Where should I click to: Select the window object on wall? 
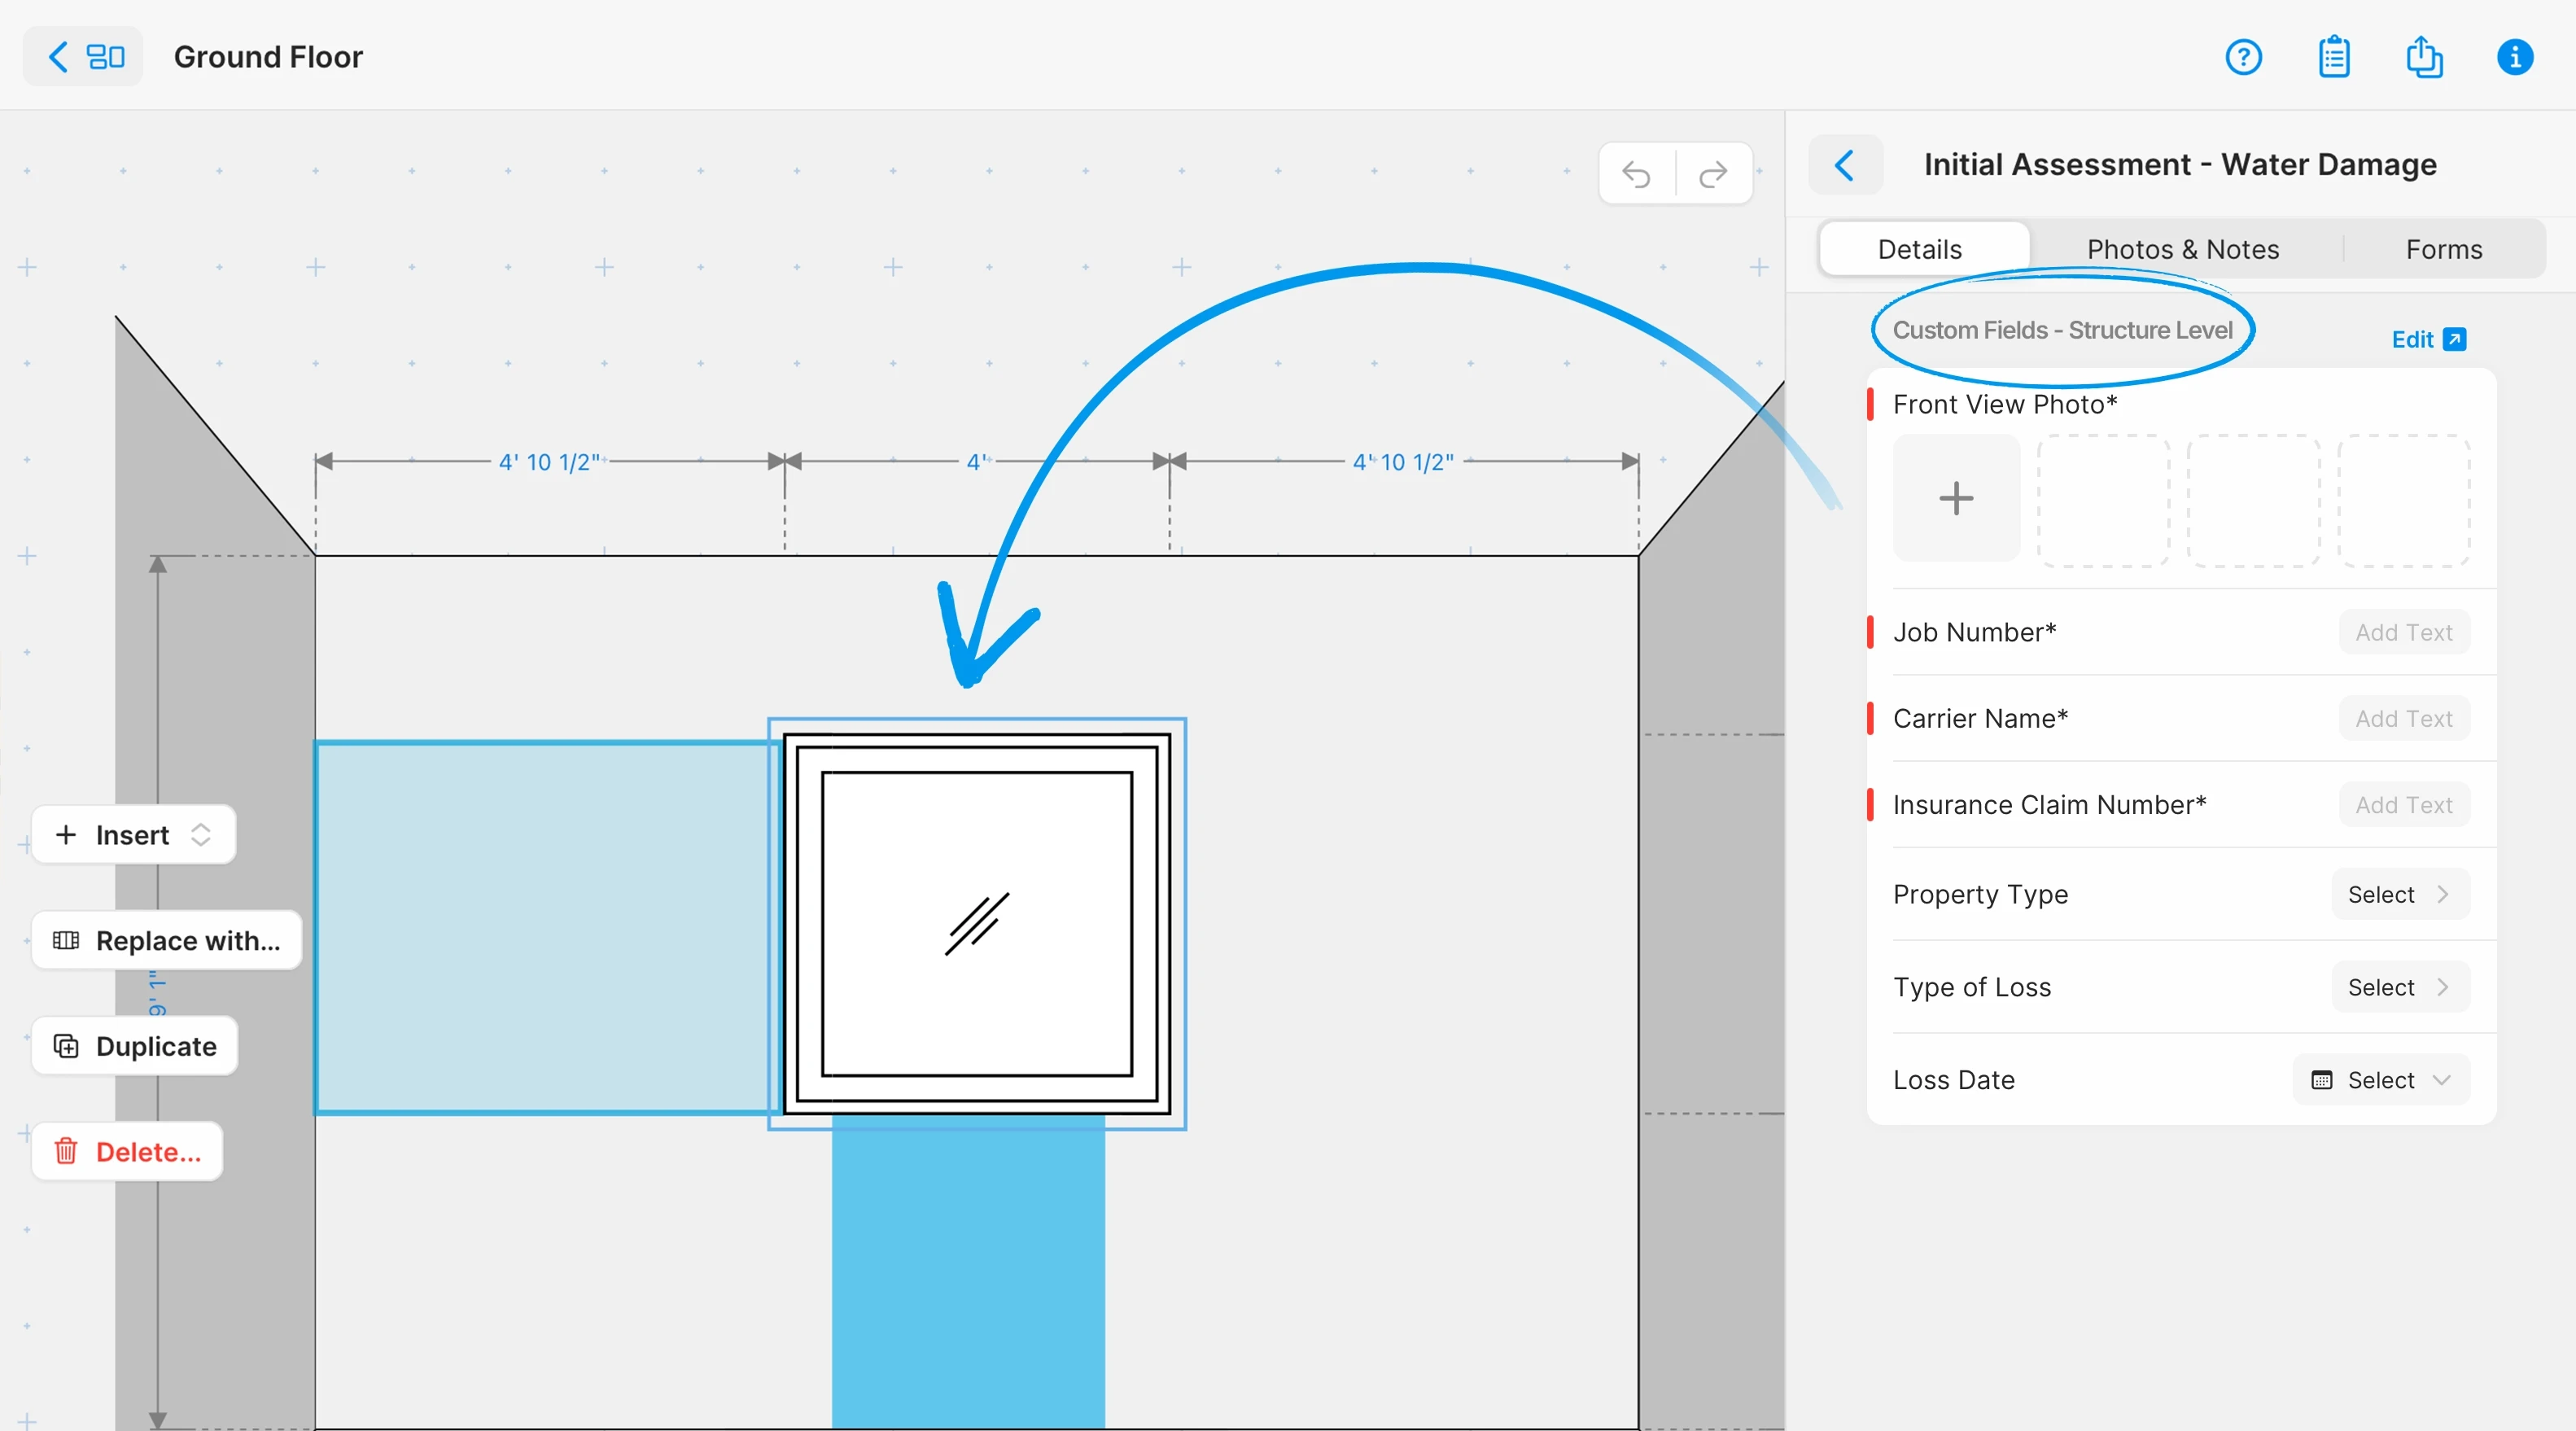click(x=976, y=923)
